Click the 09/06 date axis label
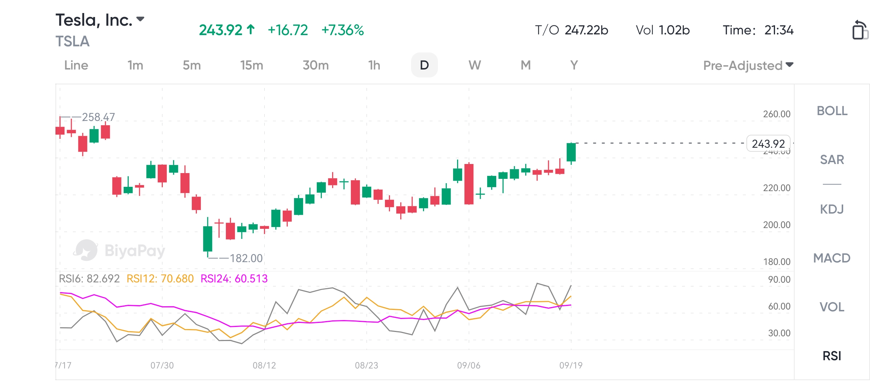Viewport: 870px width, 391px height. pos(469,365)
